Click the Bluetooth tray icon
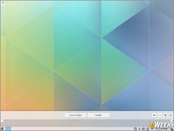Image resolution: width=174 pixels, height=131 pixels. point(139,129)
